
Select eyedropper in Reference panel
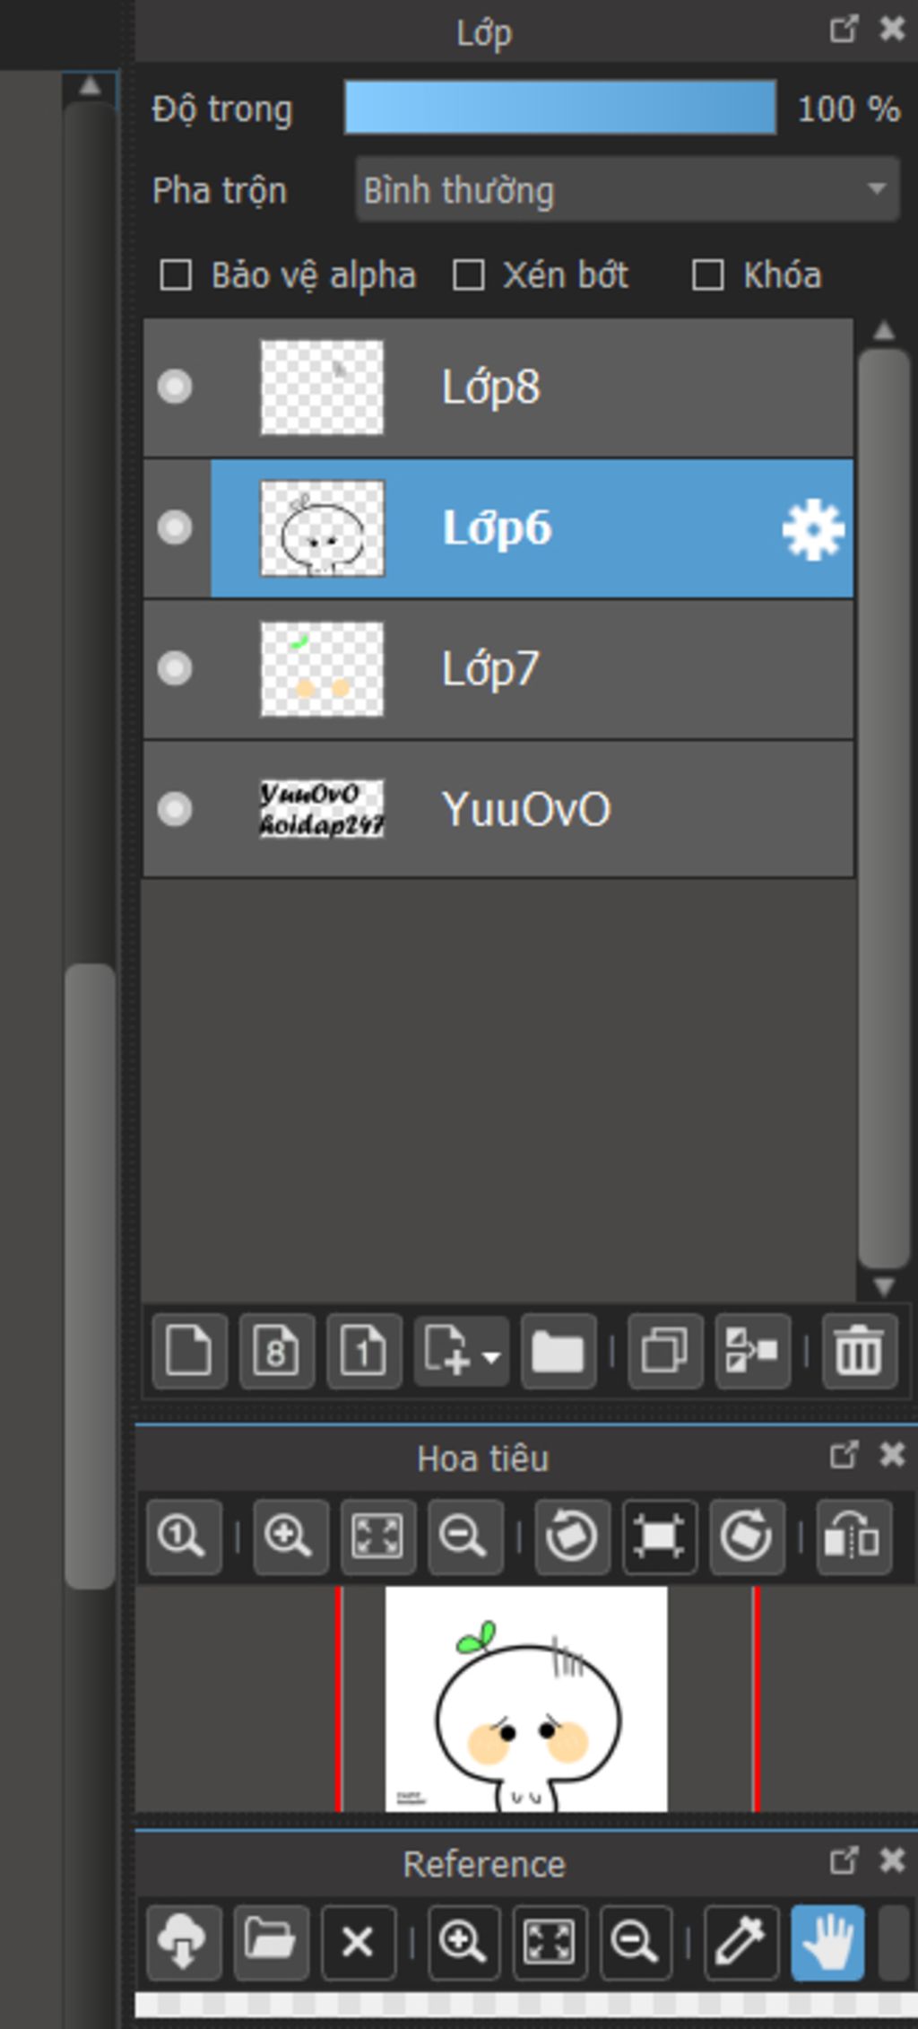pyautogui.click(x=741, y=1942)
